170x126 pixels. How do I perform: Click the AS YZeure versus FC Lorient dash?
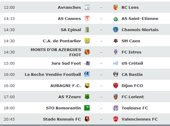(x=101, y=97)
